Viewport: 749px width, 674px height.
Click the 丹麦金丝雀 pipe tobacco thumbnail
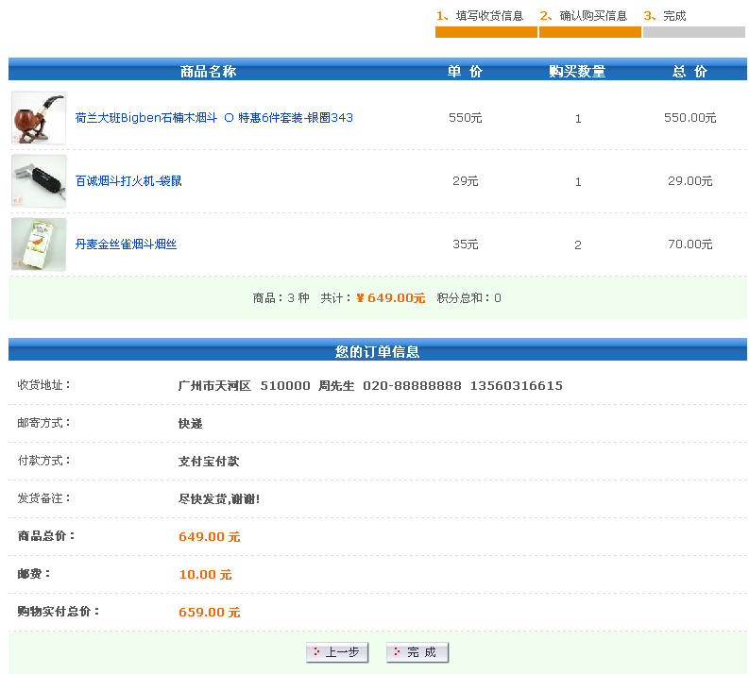pos(39,244)
